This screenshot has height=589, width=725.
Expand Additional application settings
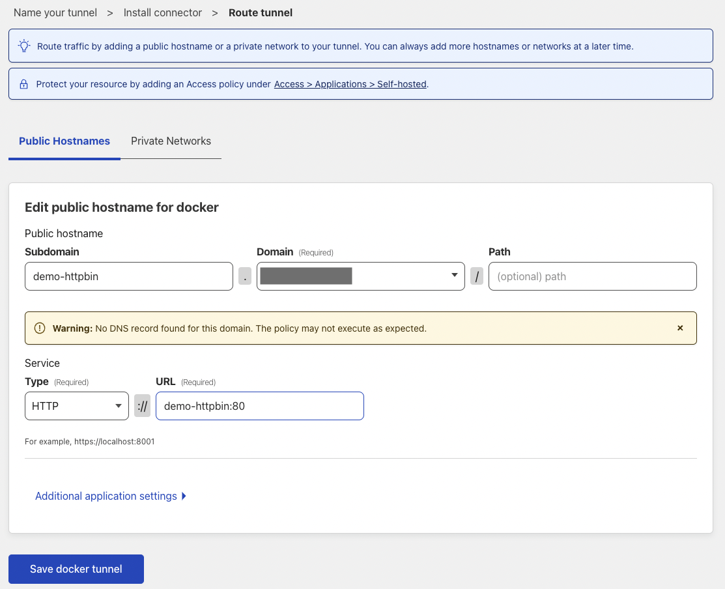111,496
